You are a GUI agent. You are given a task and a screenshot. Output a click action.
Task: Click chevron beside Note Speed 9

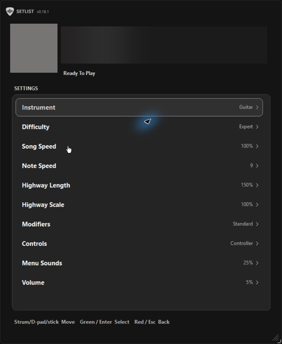[257, 166]
